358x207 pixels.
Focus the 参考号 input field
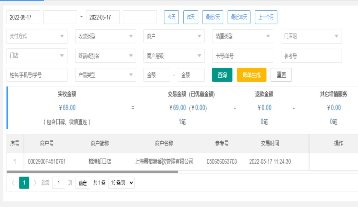(311, 56)
